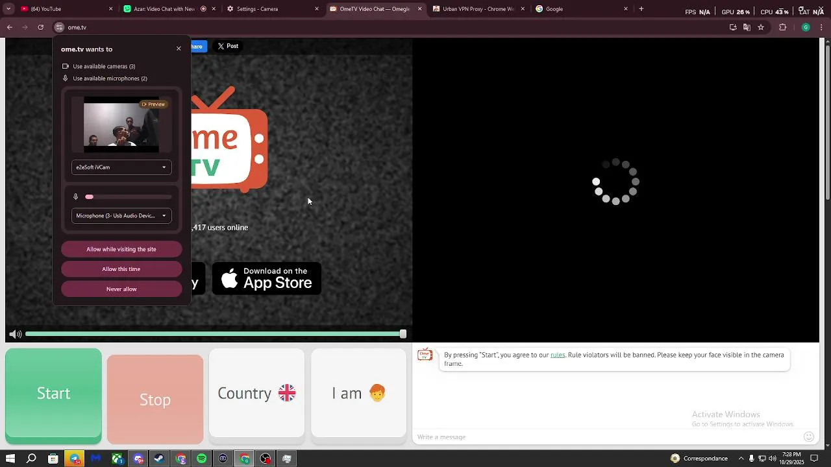Show hidden system tray icons
Screen dimensions: 831x467
pyautogui.click(x=741, y=459)
